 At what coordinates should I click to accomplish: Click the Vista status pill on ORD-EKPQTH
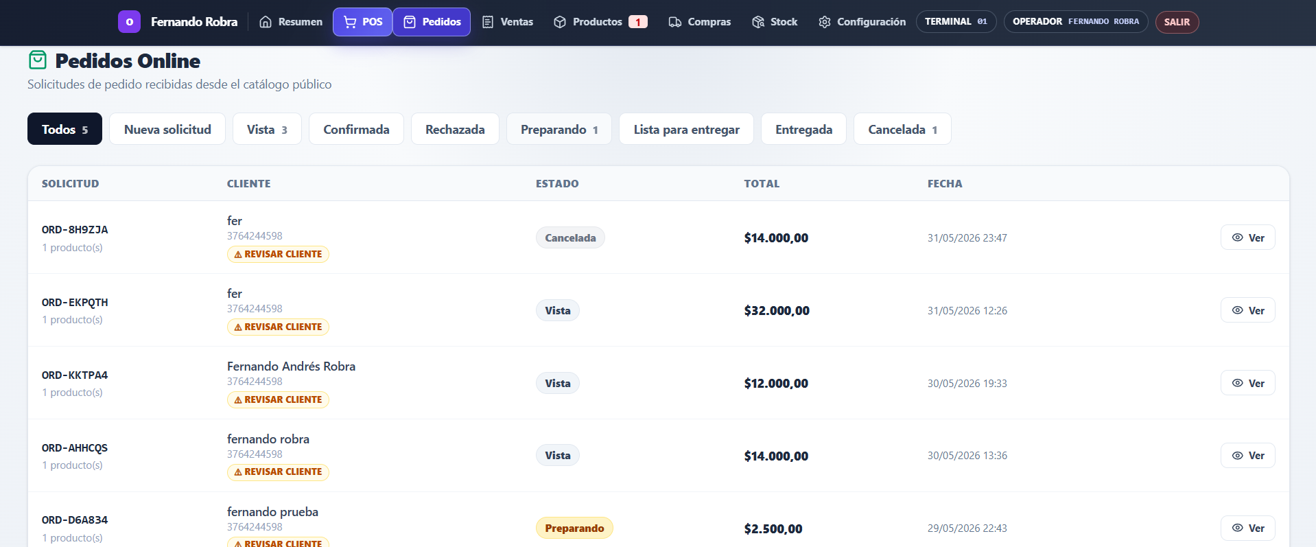(558, 310)
